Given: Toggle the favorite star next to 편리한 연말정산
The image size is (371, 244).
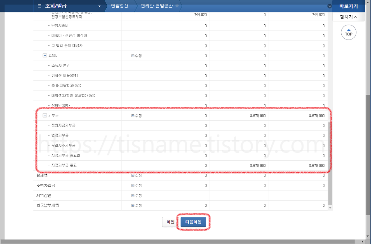Looking at the screenshot, I should point(177,6).
